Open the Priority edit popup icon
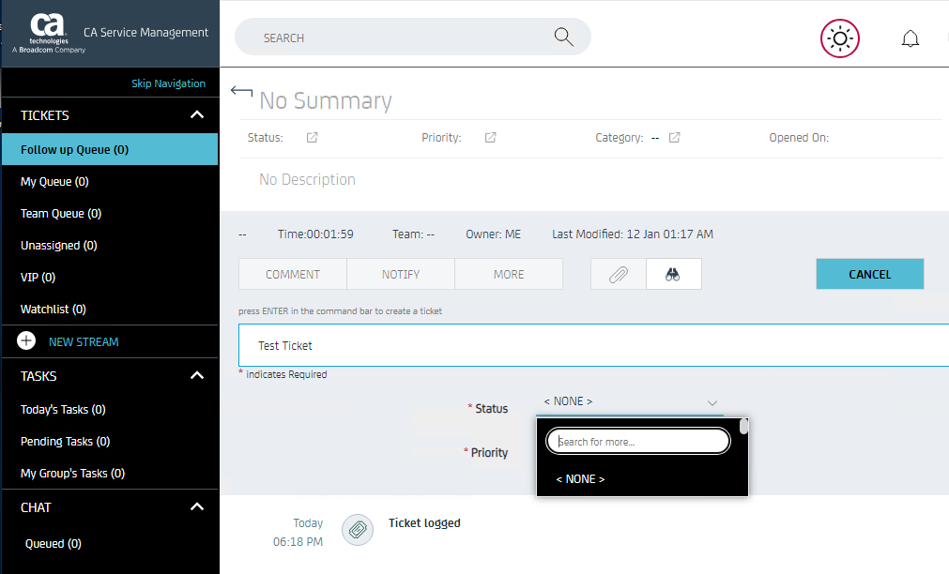The image size is (949, 574). 490,137
